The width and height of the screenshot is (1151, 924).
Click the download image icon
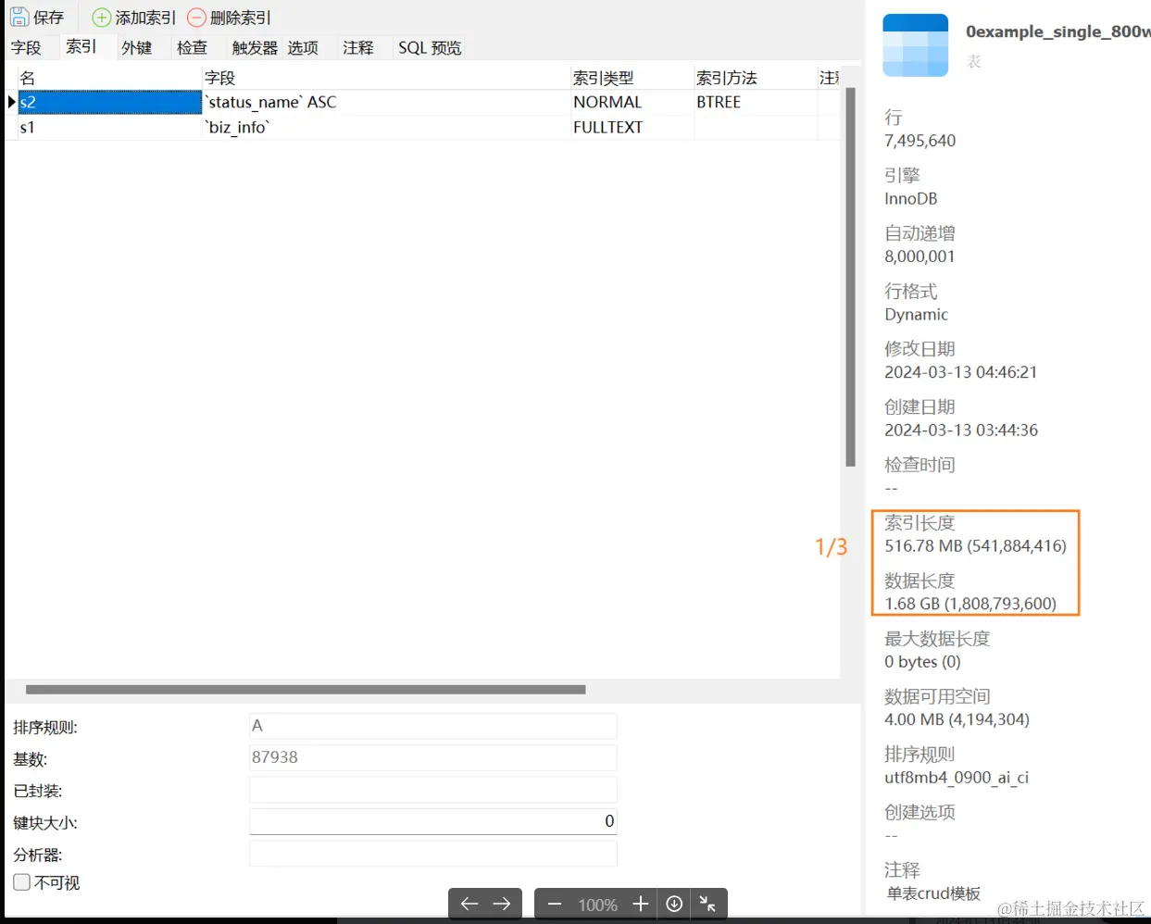coord(674,904)
